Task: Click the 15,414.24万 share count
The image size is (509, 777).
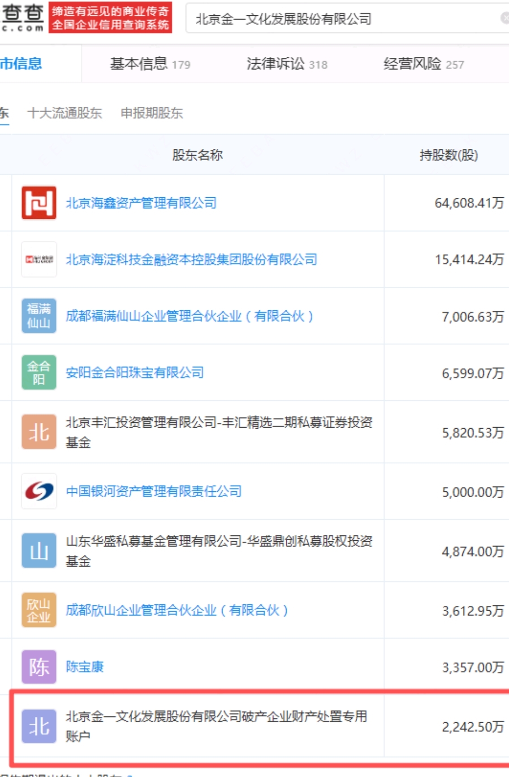Action: [x=469, y=260]
